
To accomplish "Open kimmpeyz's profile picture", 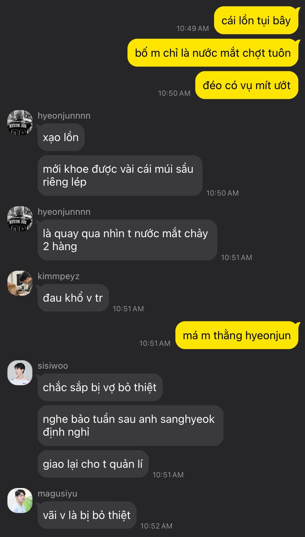I will pyautogui.click(x=20, y=283).
